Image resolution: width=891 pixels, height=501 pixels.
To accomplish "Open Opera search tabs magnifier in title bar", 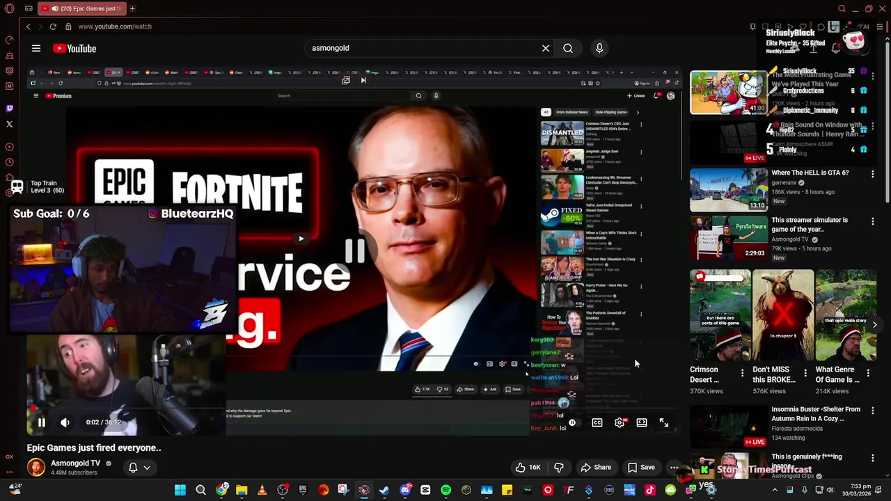I will tap(842, 8).
